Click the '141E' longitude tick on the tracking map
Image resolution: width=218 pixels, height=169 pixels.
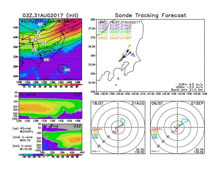(143, 94)
